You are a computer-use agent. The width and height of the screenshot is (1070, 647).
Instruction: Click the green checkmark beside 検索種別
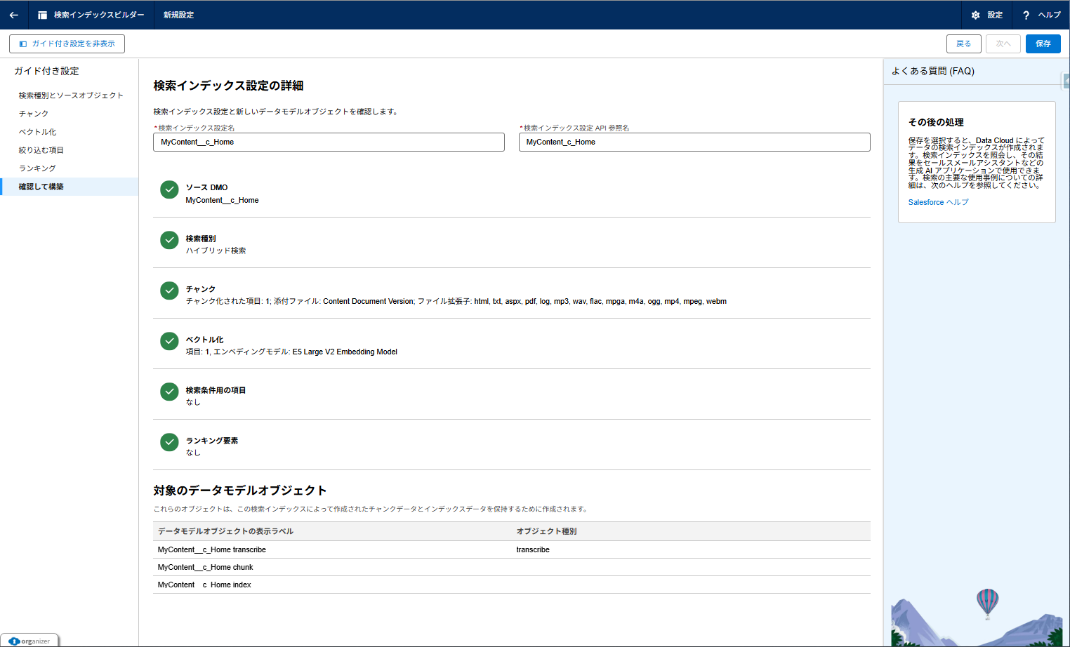tap(169, 240)
